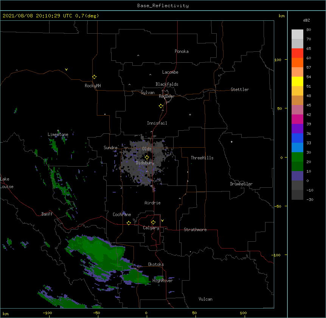
Task: Select the light blue 30-33 dBZ swatch
Action: 297,147
